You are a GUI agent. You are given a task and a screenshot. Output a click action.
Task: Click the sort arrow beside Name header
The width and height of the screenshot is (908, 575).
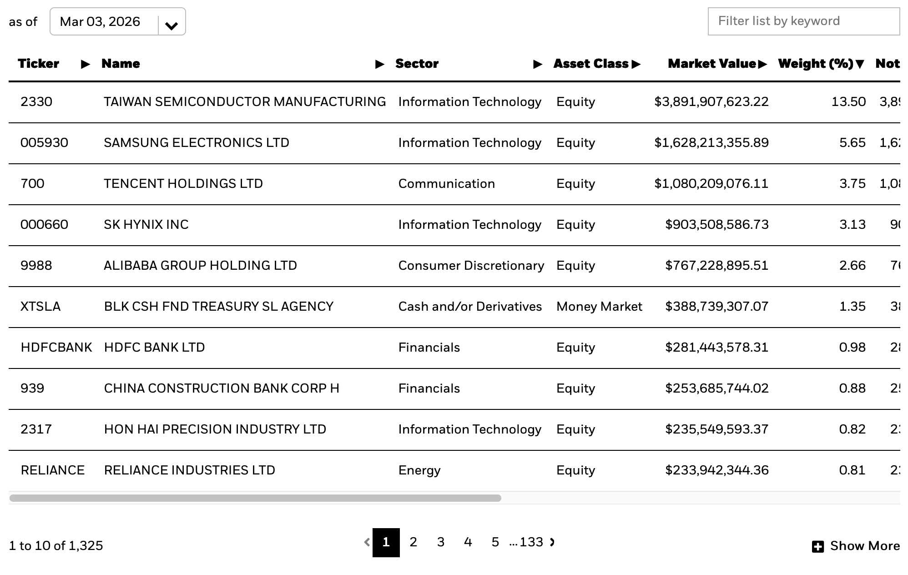tap(379, 64)
